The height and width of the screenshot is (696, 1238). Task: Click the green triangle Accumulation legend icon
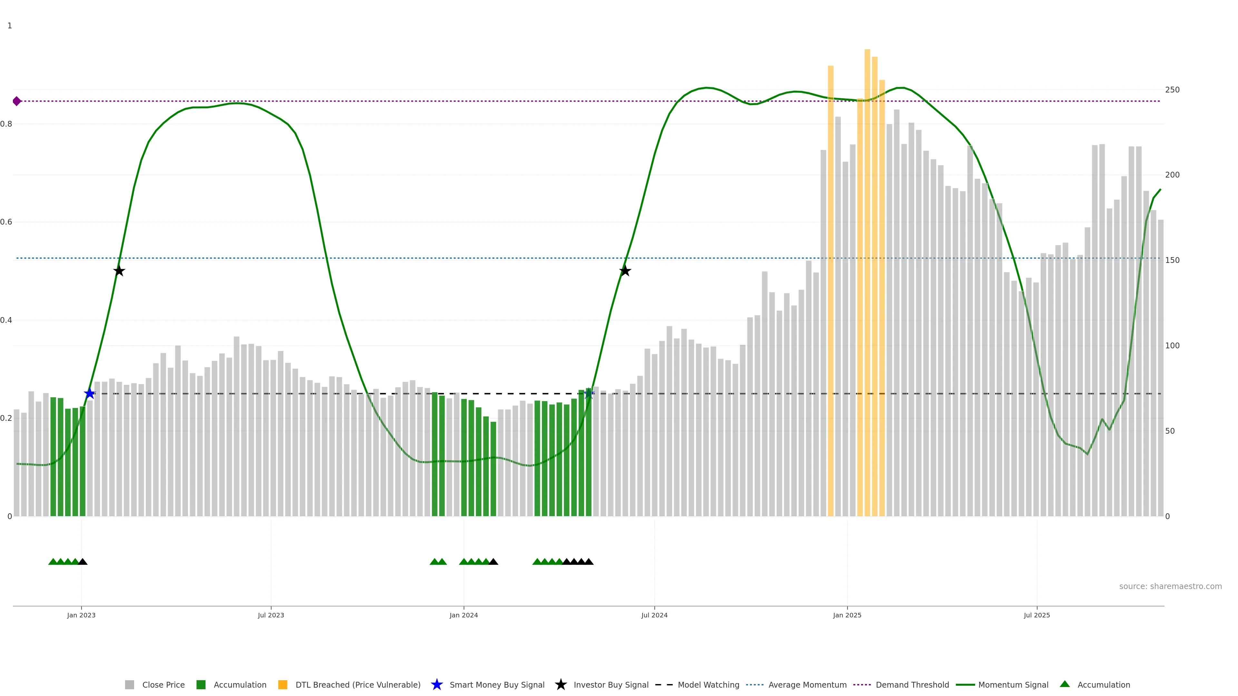[x=1065, y=684]
